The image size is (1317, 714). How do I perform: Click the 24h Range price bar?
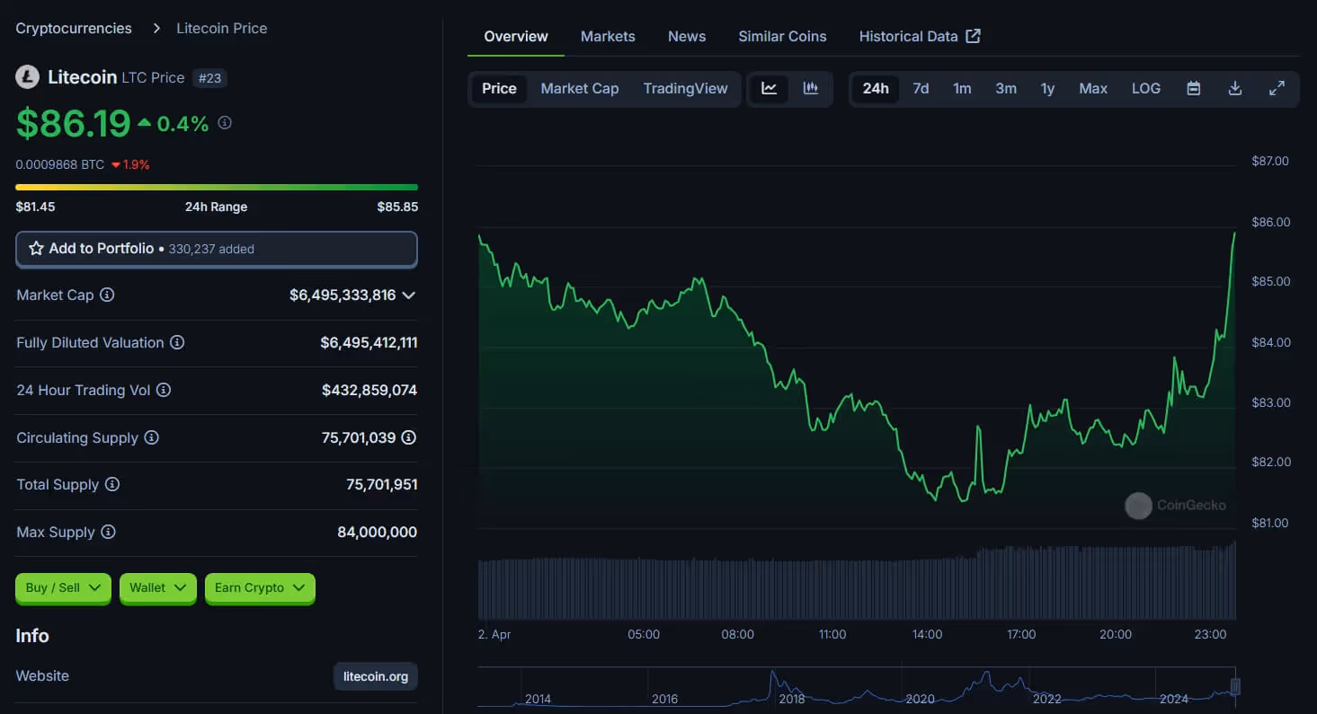pyautogui.click(x=217, y=187)
